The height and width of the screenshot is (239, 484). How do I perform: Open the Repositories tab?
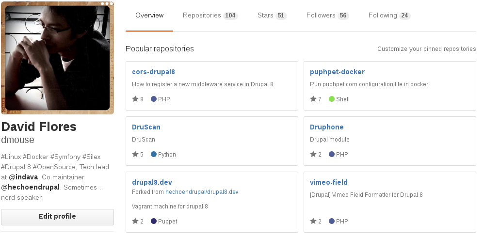coord(210,16)
